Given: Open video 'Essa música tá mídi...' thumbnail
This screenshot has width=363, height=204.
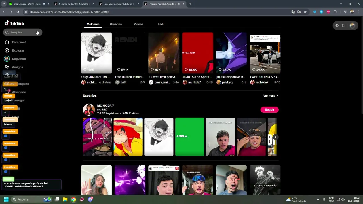Looking at the screenshot, I should point(130,53).
